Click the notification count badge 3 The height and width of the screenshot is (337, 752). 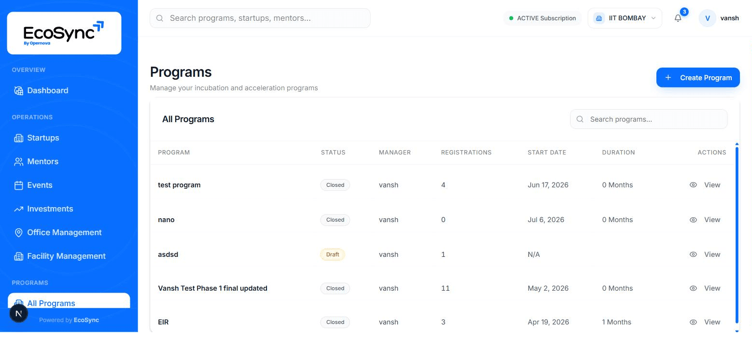tap(684, 12)
